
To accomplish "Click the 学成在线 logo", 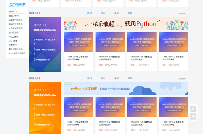I will (17, 5).
